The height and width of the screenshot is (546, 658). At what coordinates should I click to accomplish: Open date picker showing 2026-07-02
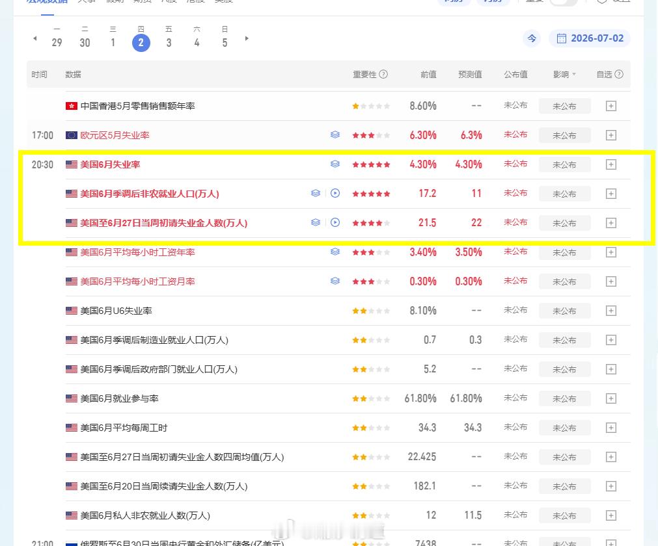(590, 38)
